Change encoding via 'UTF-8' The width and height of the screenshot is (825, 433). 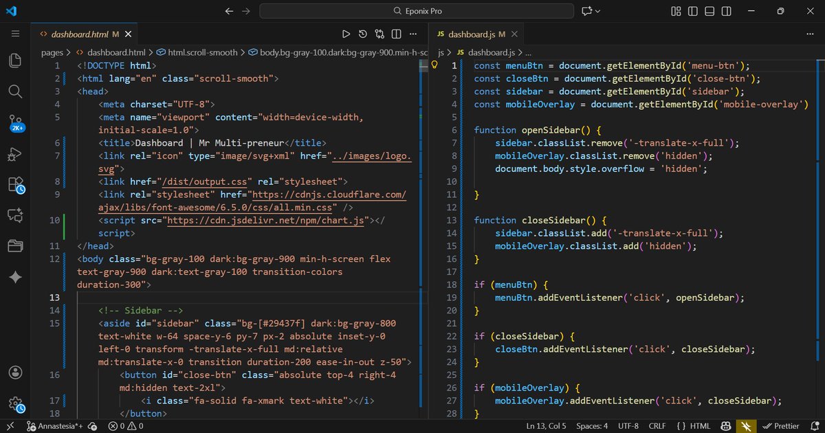pos(628,426)
